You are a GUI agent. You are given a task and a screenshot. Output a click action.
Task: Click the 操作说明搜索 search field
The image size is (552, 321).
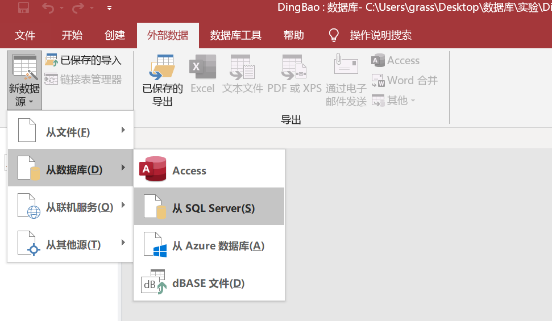pyautogui.click(x=380, y=35)
